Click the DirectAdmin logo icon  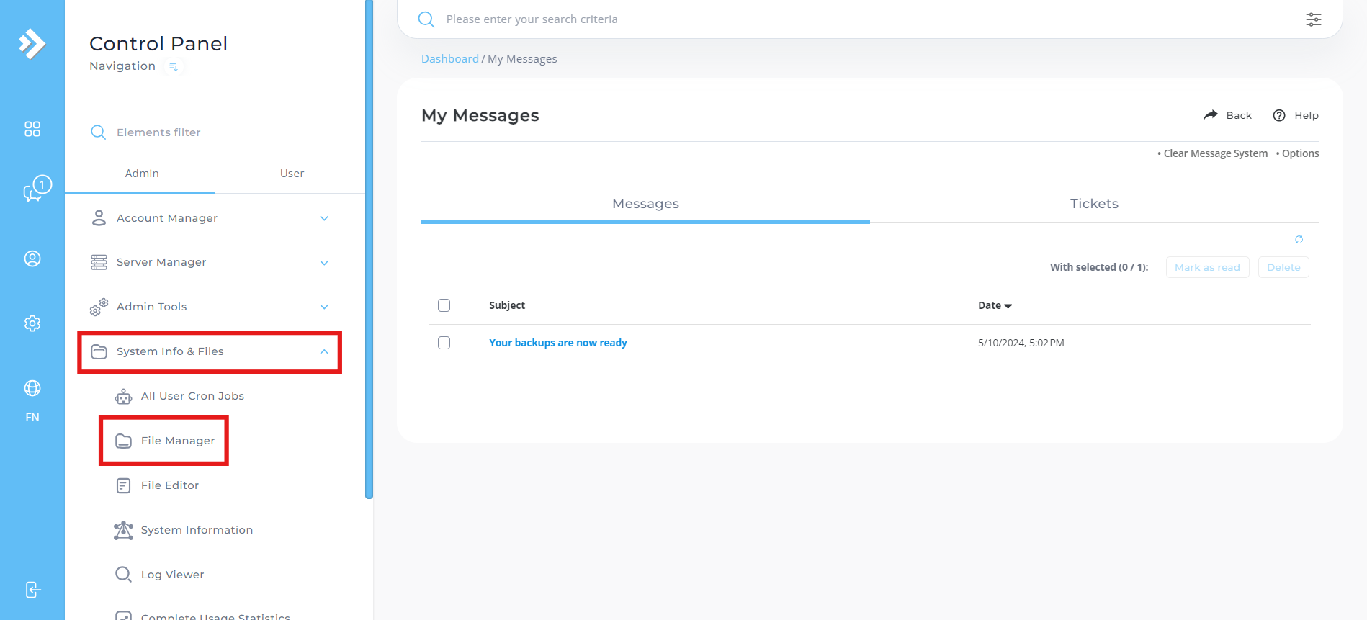(x=32, y=43)
